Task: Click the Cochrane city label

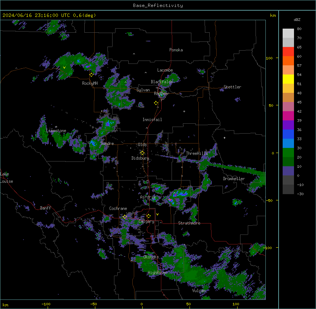Action: pos(118,208)
